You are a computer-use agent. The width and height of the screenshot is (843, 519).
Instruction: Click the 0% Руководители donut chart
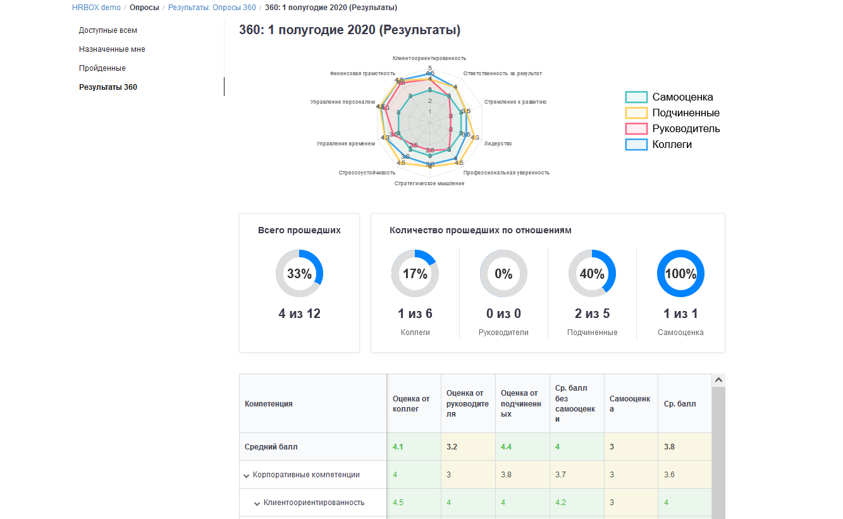503,274
